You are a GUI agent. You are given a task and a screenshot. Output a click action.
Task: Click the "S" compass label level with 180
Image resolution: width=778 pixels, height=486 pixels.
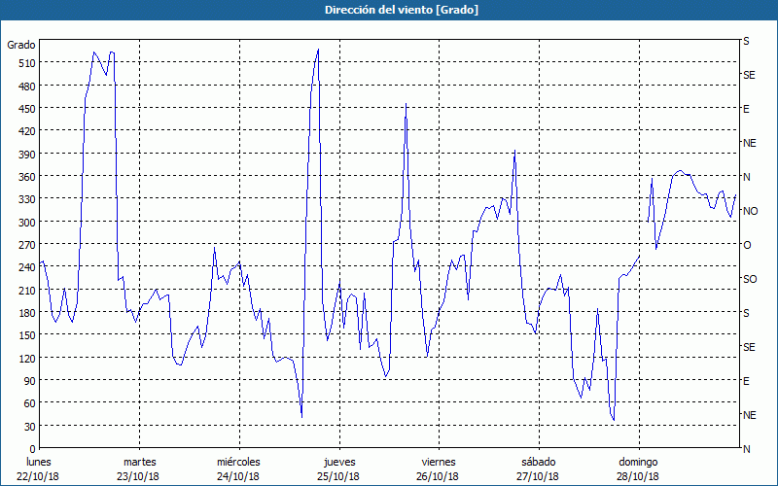pyautogui.click(x=746, y=313)
